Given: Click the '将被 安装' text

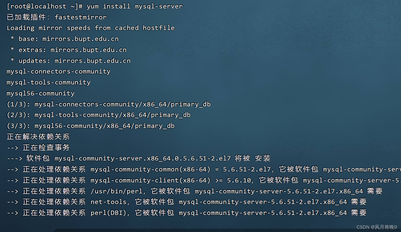Looking at the screenshot, I should point(252,158).
